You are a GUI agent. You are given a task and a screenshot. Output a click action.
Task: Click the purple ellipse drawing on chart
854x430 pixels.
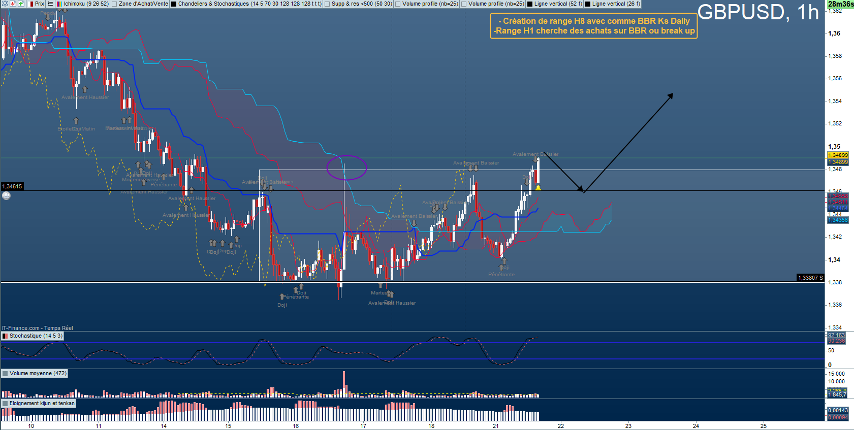[x=346, y=168]
